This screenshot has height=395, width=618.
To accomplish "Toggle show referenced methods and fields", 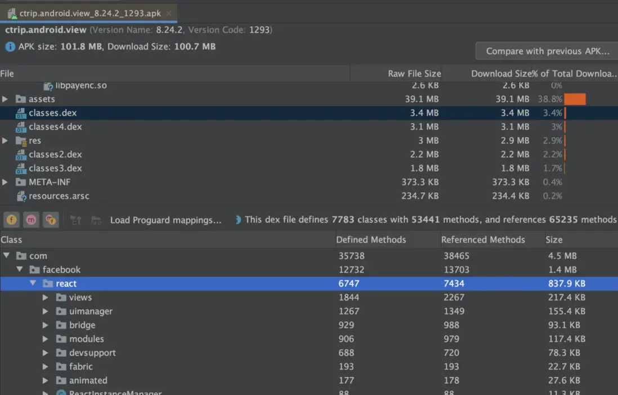I will (51, 220).
